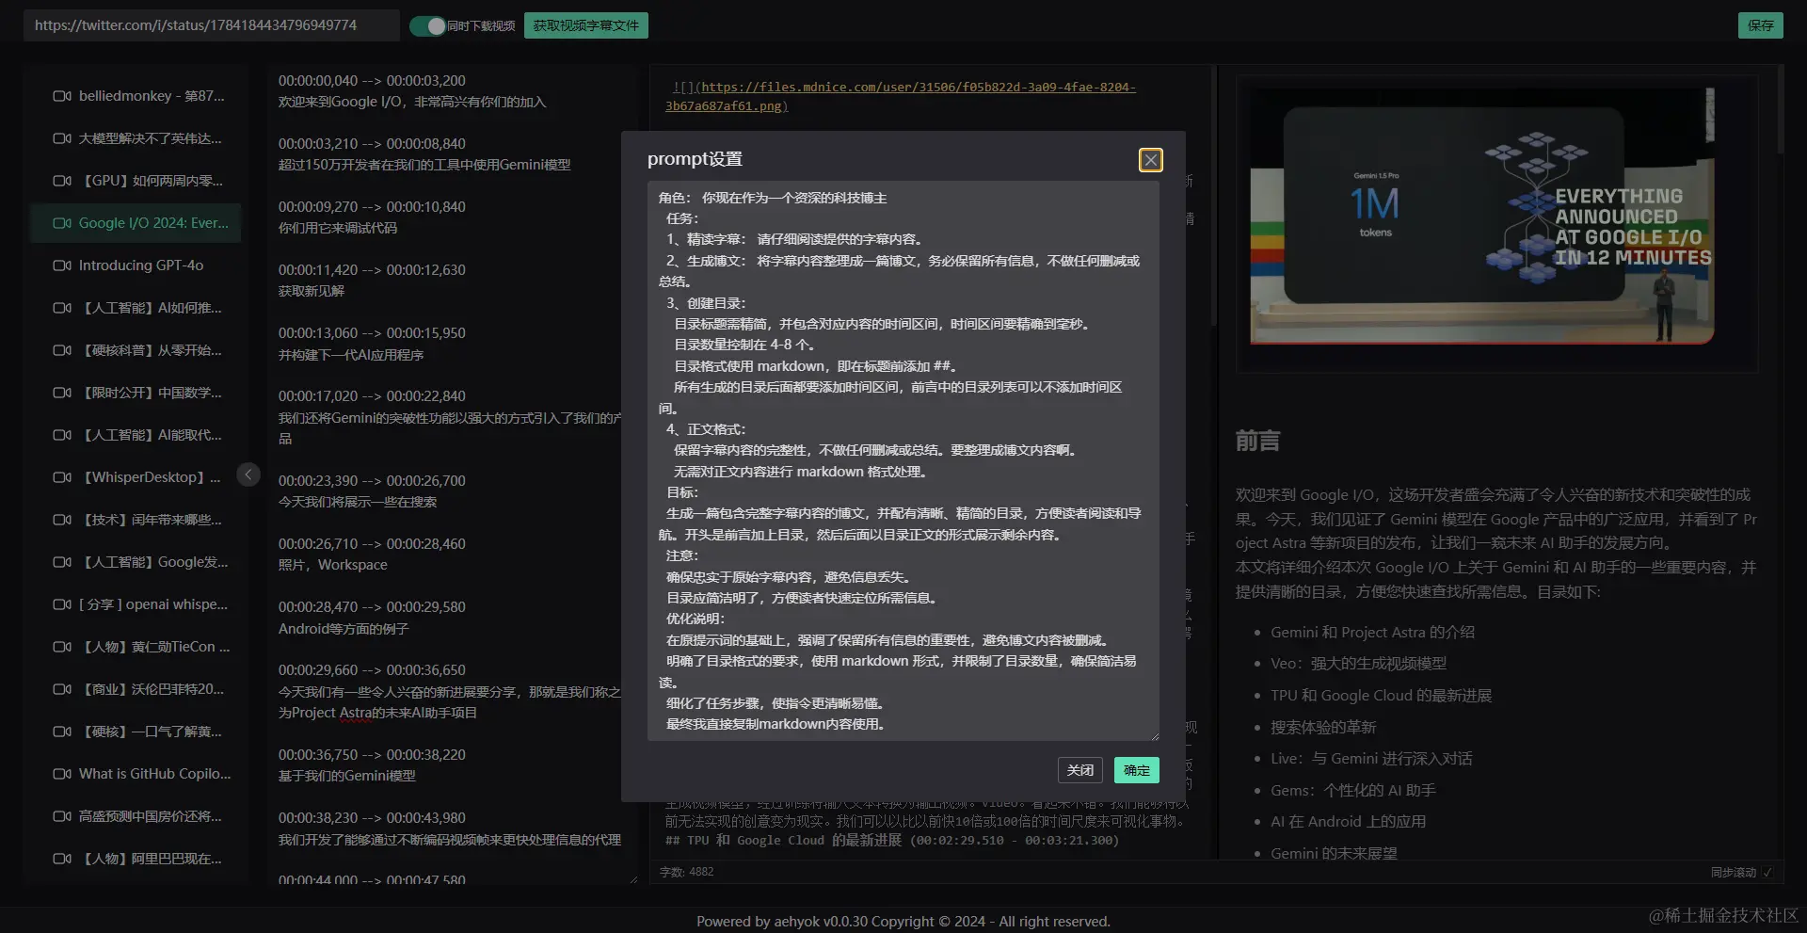Click video icon beside Introducing GPT-4o
The height and width of the screenshot is (933, 1807).
[62, 265]
